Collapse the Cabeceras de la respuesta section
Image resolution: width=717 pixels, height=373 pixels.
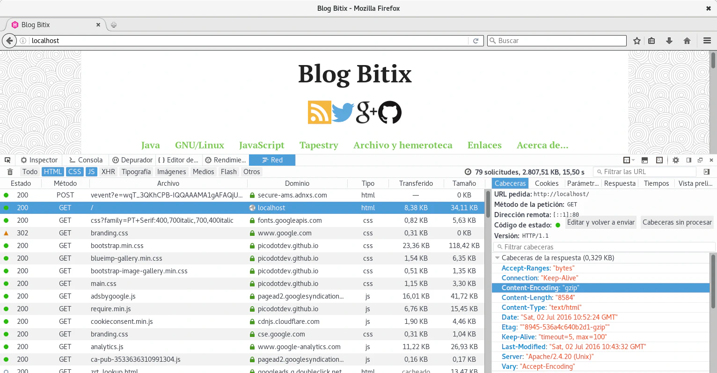(497, 258)
